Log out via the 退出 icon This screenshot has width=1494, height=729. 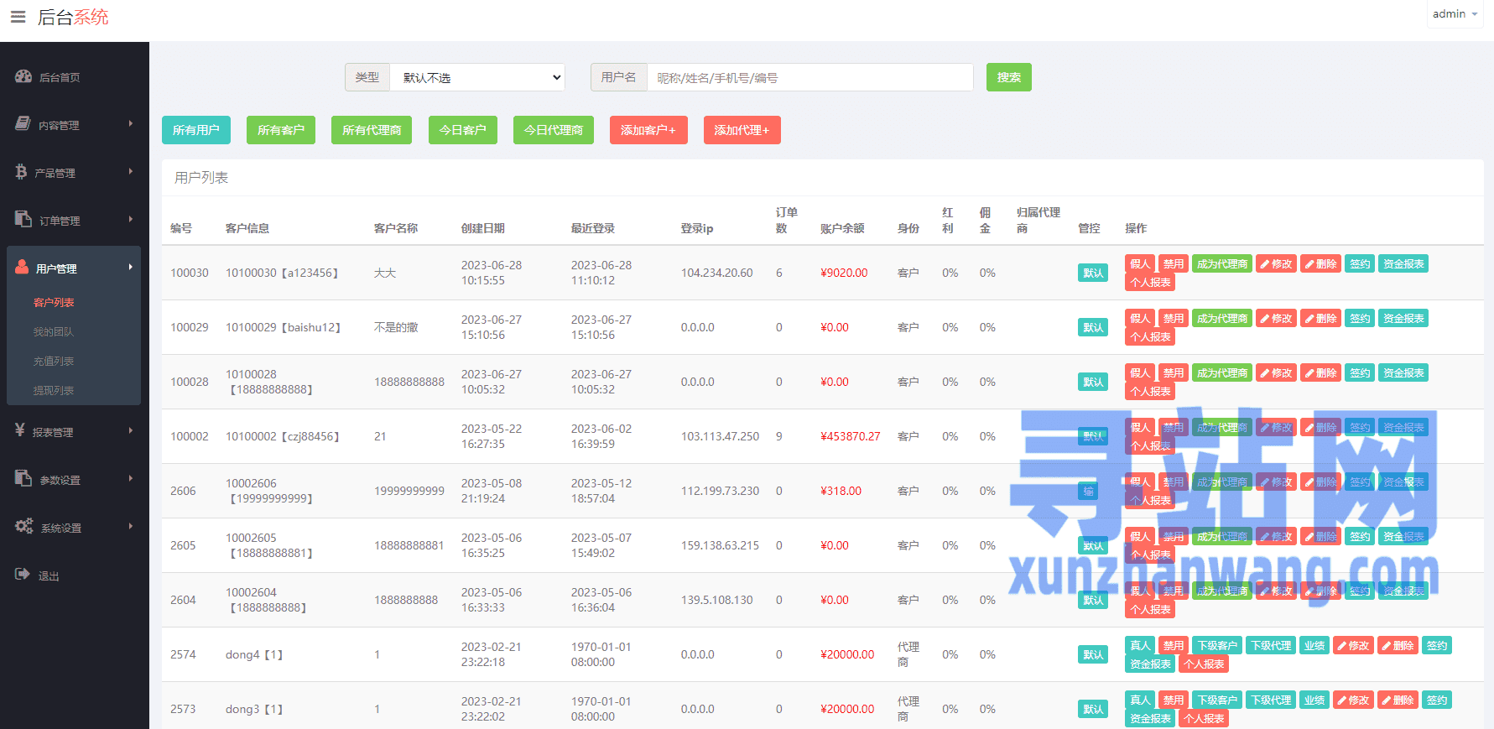click(23, 574)
